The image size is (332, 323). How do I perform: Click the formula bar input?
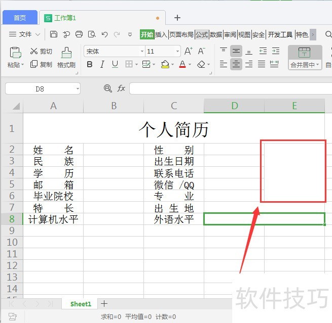coord(231,88)
